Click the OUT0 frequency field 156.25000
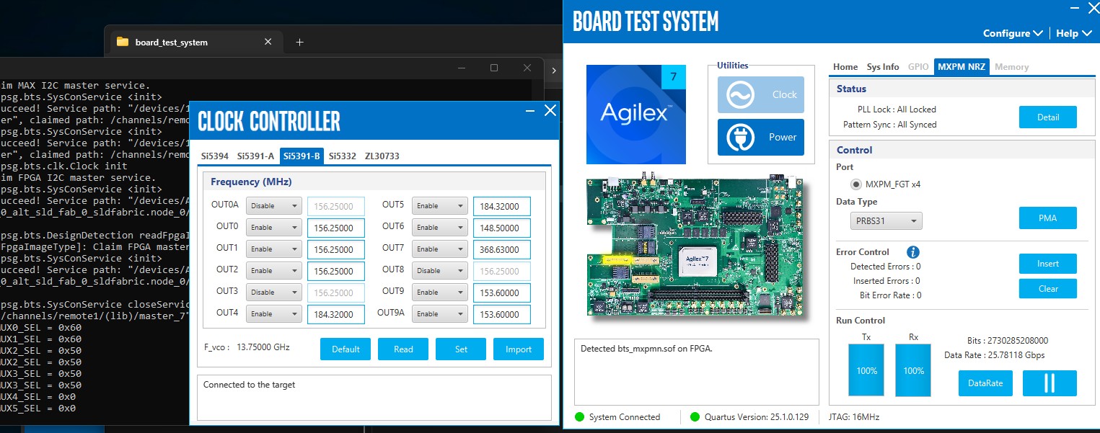1100x433 pixels. click(336, 228)
